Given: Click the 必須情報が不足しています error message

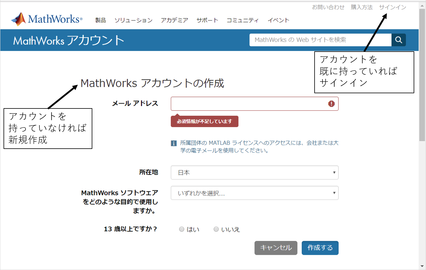Looking at the screenshot, I should pos(205,121).
